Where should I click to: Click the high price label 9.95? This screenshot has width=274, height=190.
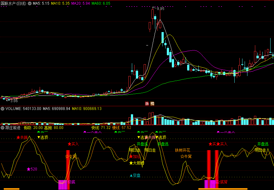[x=160, y=9]
